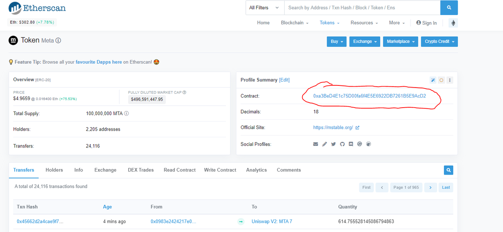503x232 pixels.
Task: Click the magic wand icon in Profile Summary
Action: pyautogui.click(x=433, y=80)
